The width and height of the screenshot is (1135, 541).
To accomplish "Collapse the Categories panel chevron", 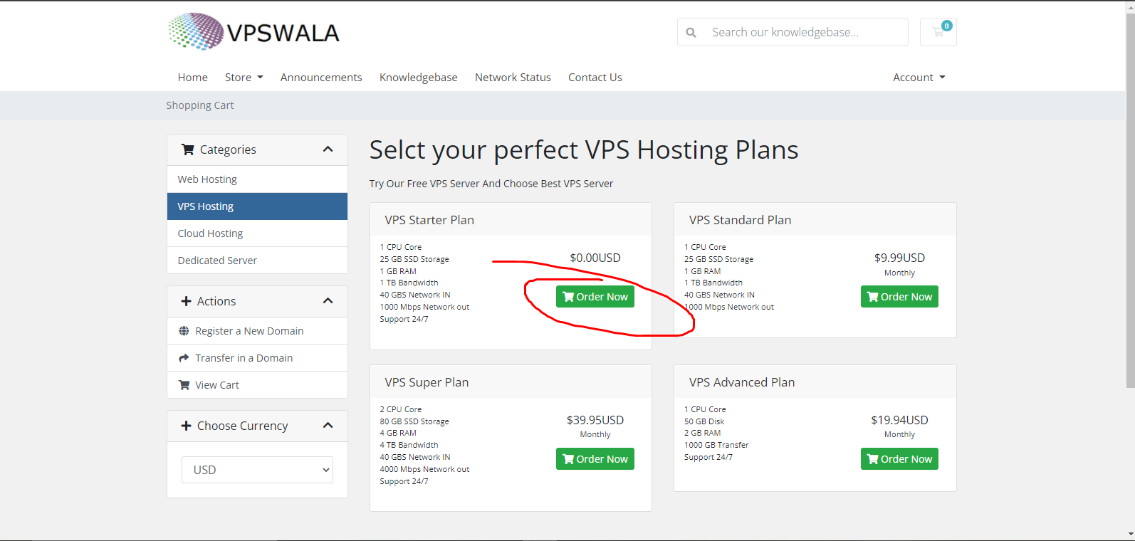I will coord(328,149).
